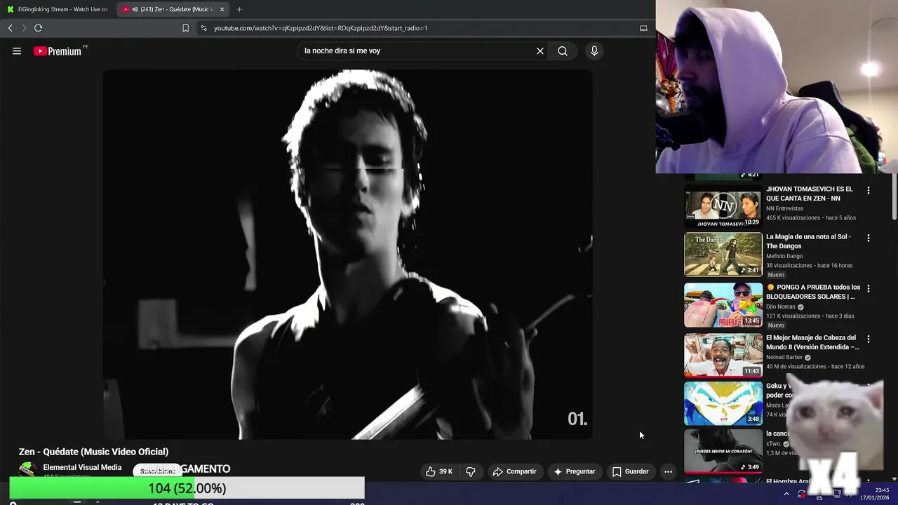Switch to the ElGlogloking Stream tab

click(58, 9)
